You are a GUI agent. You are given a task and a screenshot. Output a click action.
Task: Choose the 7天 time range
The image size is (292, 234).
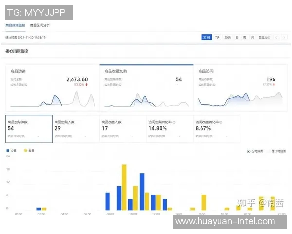(x=217, y=37)
